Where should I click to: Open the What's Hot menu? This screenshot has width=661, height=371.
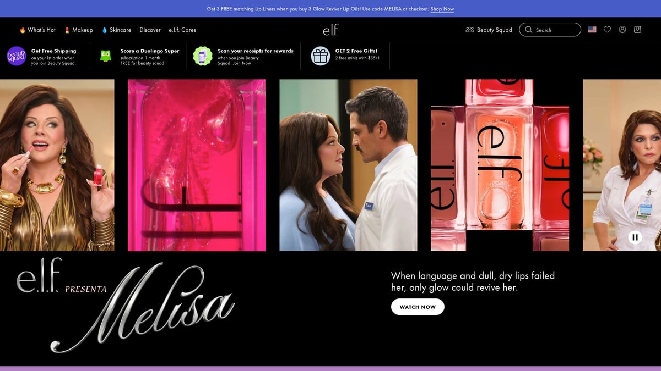(x=38, y=30)
